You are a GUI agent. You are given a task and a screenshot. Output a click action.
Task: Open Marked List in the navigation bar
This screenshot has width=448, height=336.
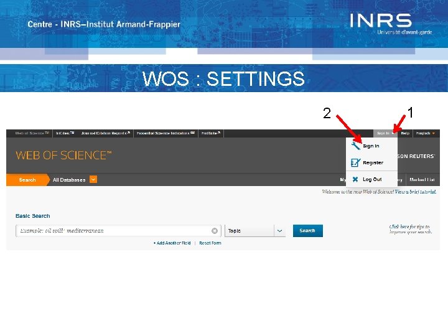(x=422, y=180)
